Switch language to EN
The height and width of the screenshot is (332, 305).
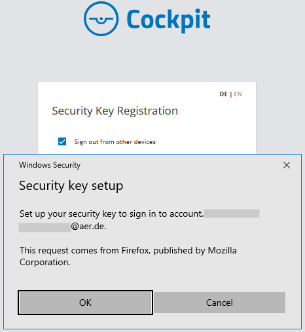click(x=238, y=94)
